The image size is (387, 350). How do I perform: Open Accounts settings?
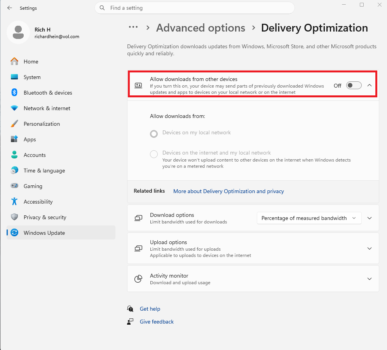pos(61,155)
